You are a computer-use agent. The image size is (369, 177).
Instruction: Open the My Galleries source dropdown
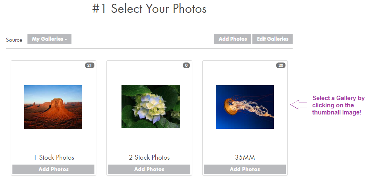[x=49, y=39]
